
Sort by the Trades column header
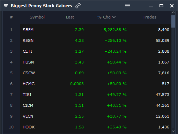click(149, 17)
